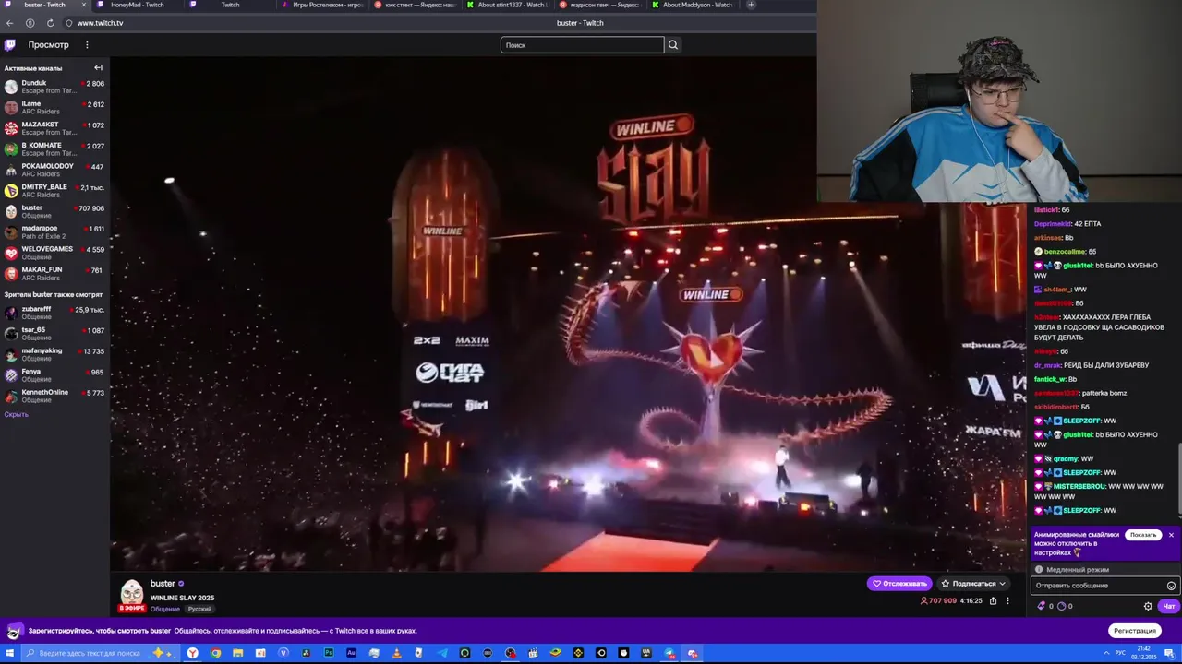
Task: Expand the Подписаться dropdown
Action: [973, 583]
